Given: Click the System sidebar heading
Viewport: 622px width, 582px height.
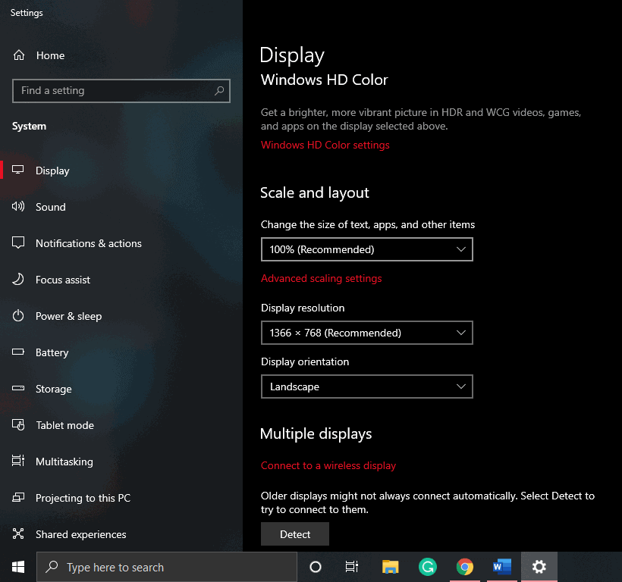Looking at the screenshot, I should coord(29,126).
